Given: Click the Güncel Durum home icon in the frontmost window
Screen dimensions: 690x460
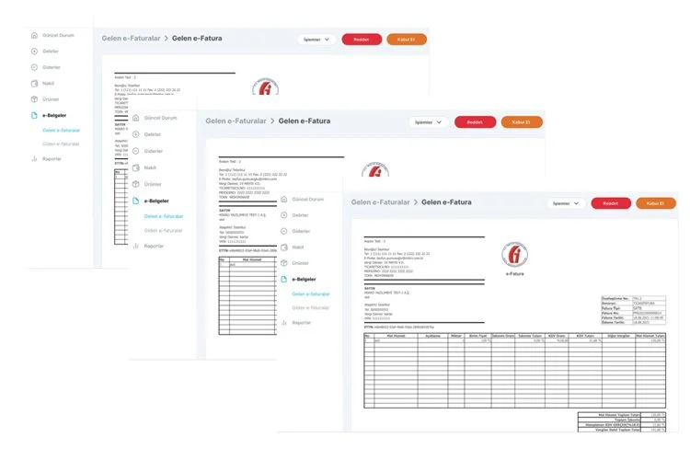Looking at the screenshot, I should [283, 200].
